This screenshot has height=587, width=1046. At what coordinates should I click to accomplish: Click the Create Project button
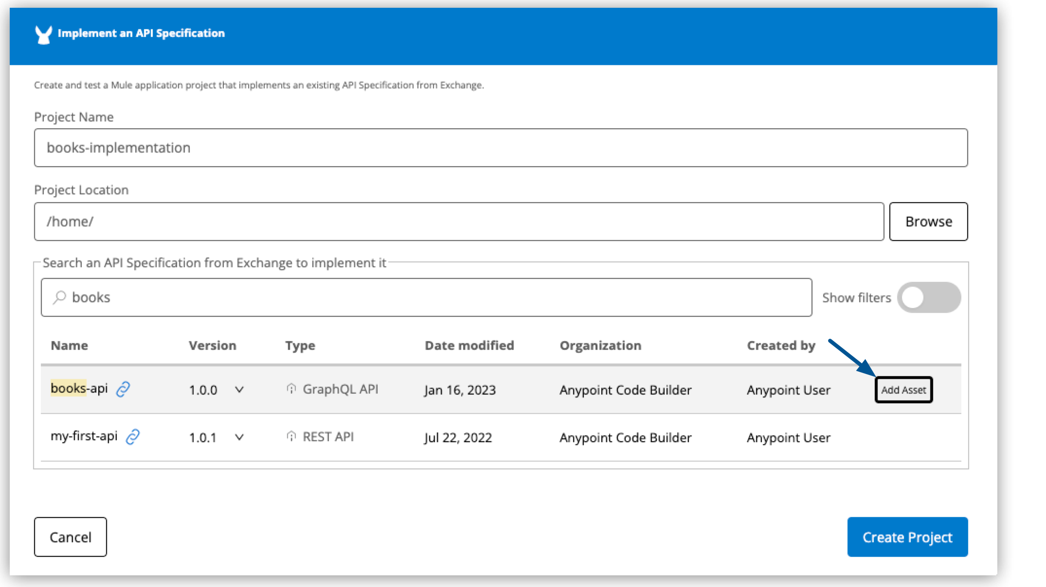tap(907, 537)
